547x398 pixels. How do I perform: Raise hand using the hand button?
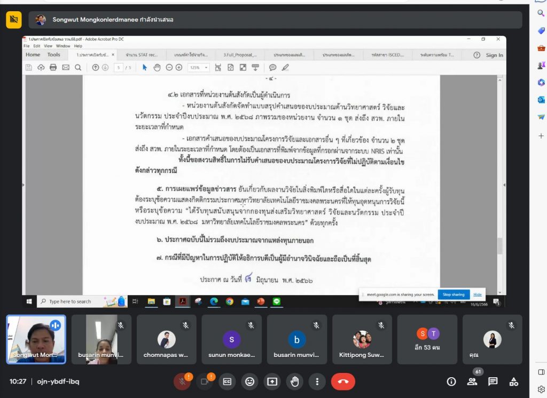[x=295, y=381]
